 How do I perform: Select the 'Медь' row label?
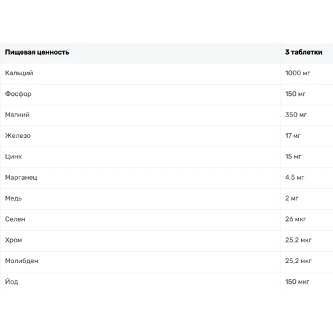click(13, 198)
